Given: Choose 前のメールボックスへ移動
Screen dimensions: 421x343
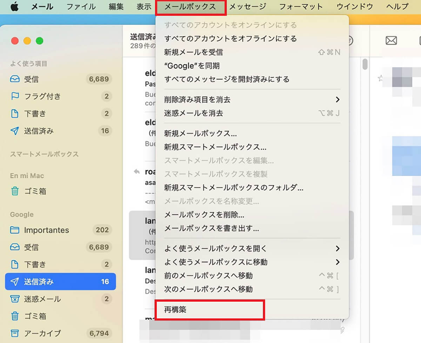Looking at the screenshot, I should 252,275.
